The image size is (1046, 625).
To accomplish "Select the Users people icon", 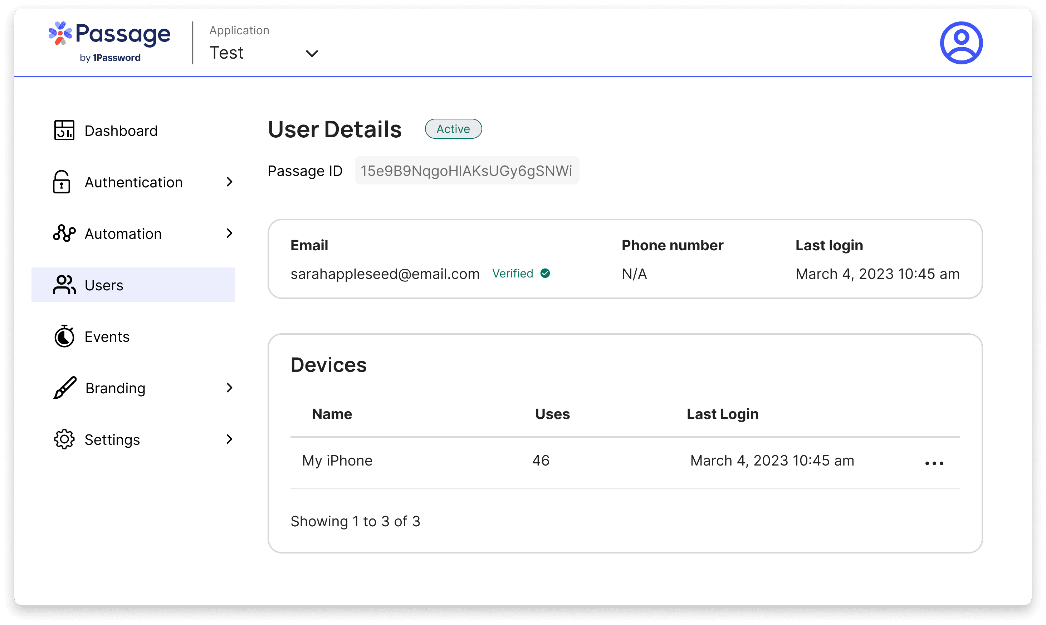I will coord(64,285).
